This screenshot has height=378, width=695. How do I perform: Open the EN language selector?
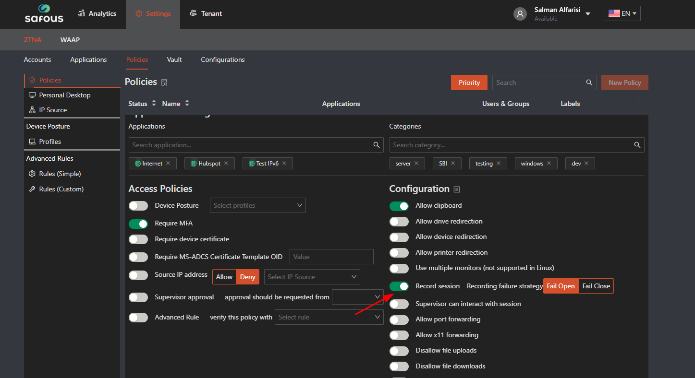[x=622, y=14]
